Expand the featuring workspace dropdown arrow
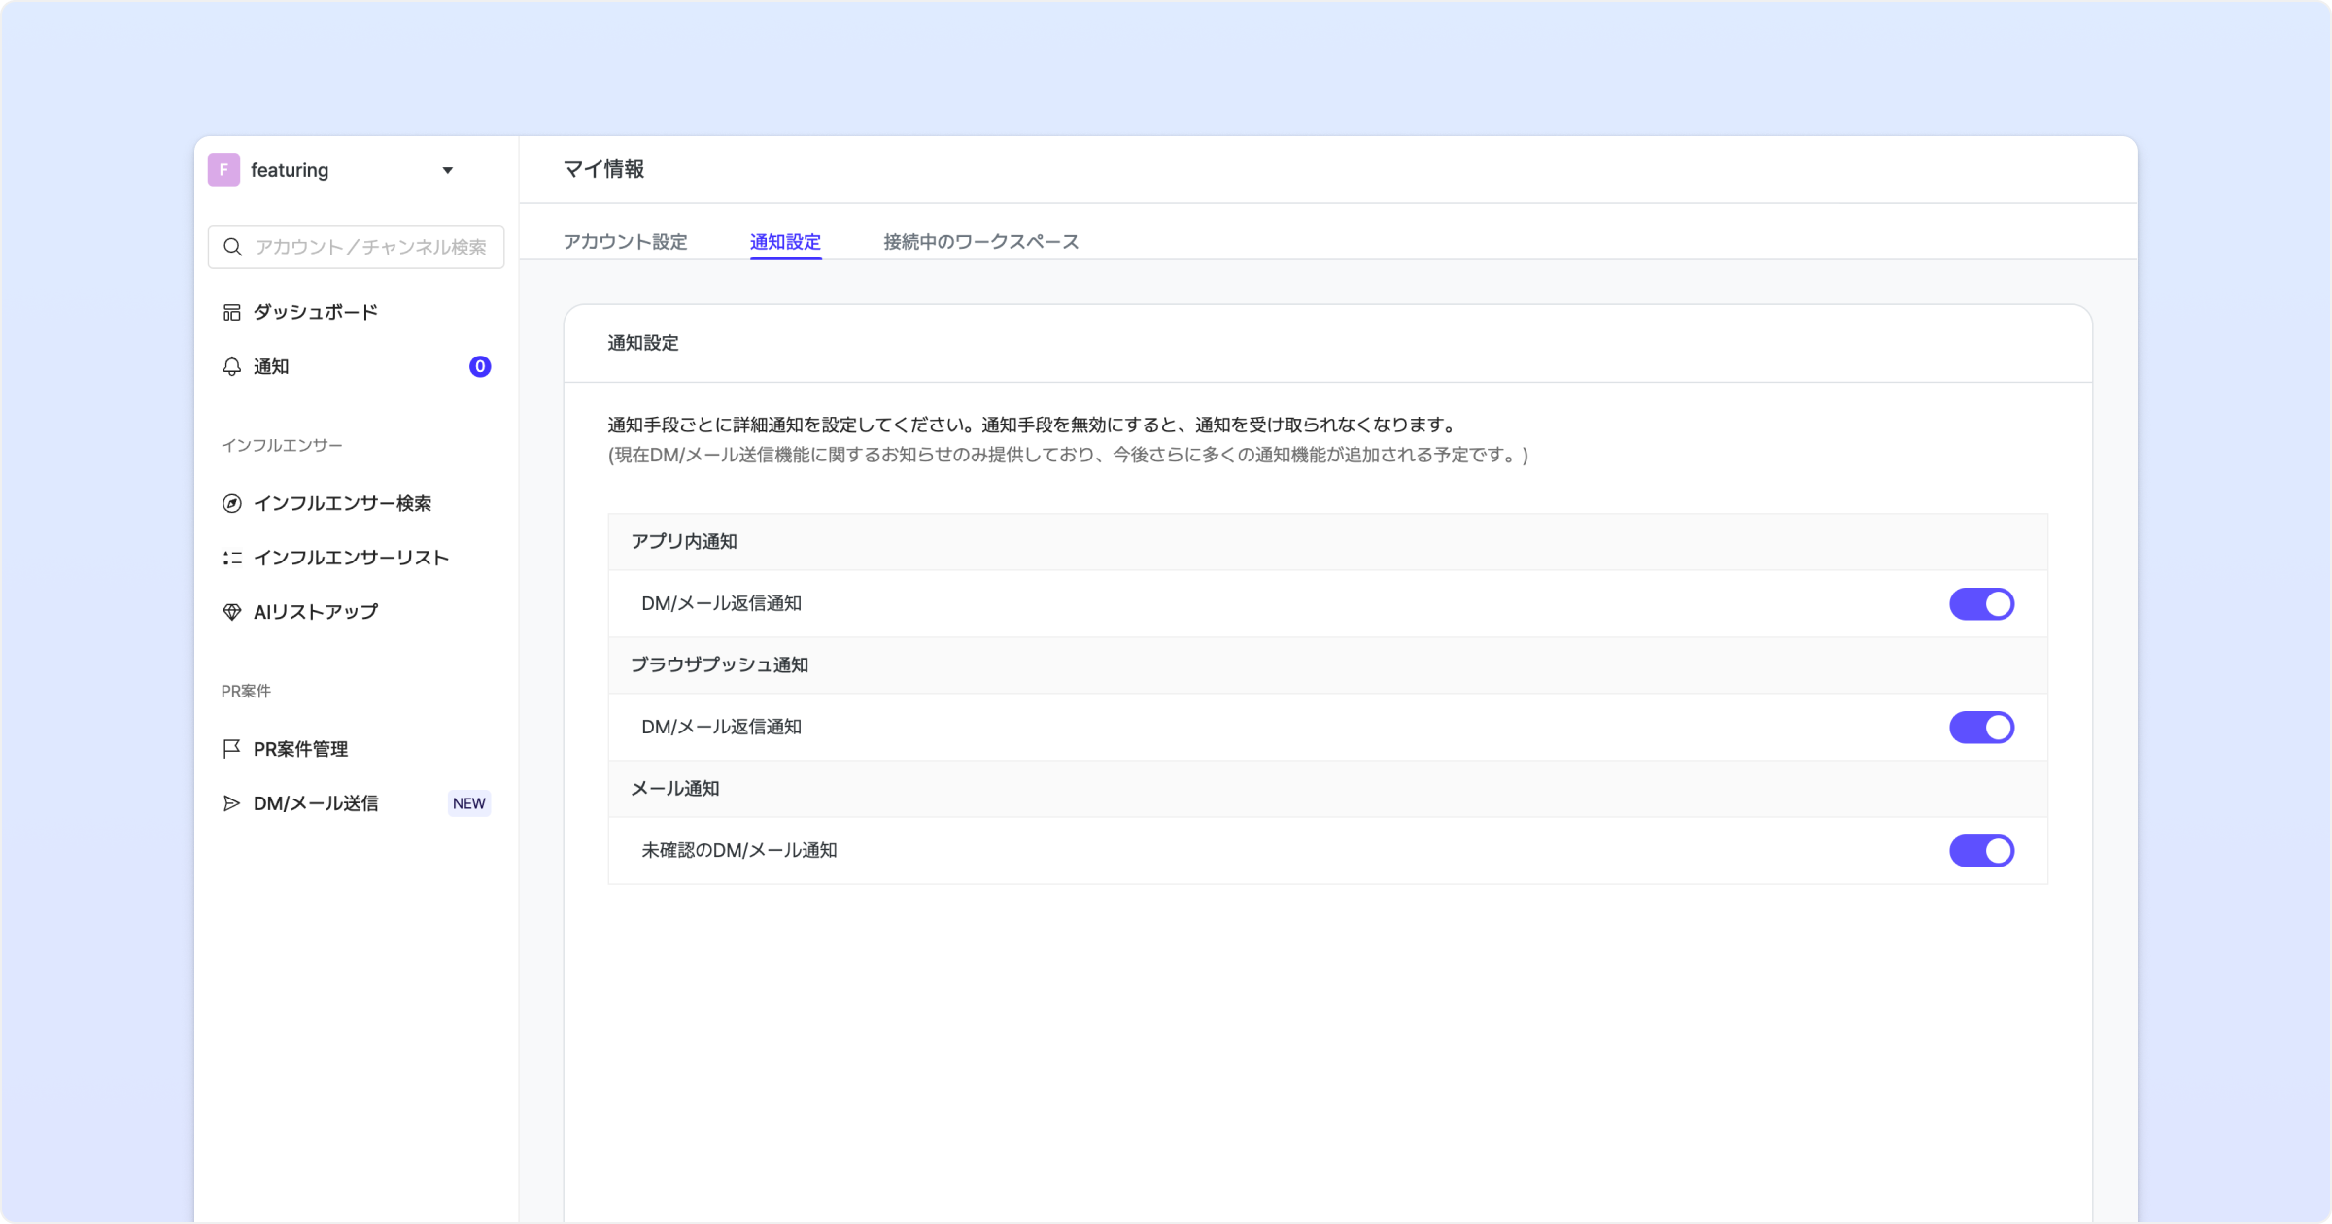This screenshot has height=1224, width=2332. [x=448, y=170]
